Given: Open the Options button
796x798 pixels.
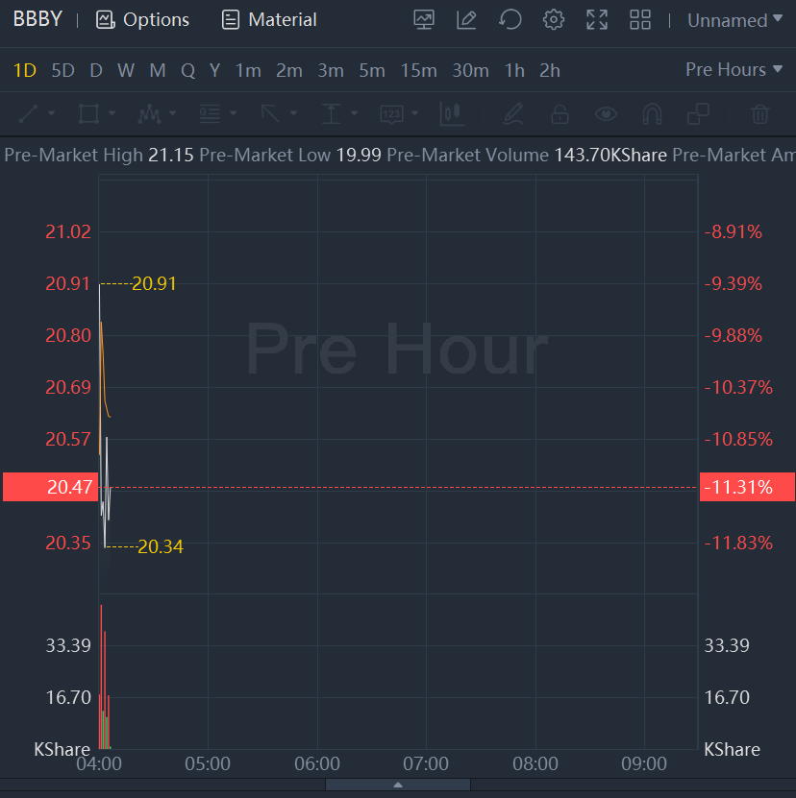Looking at the screenshot, I should (x=143, y=20).
